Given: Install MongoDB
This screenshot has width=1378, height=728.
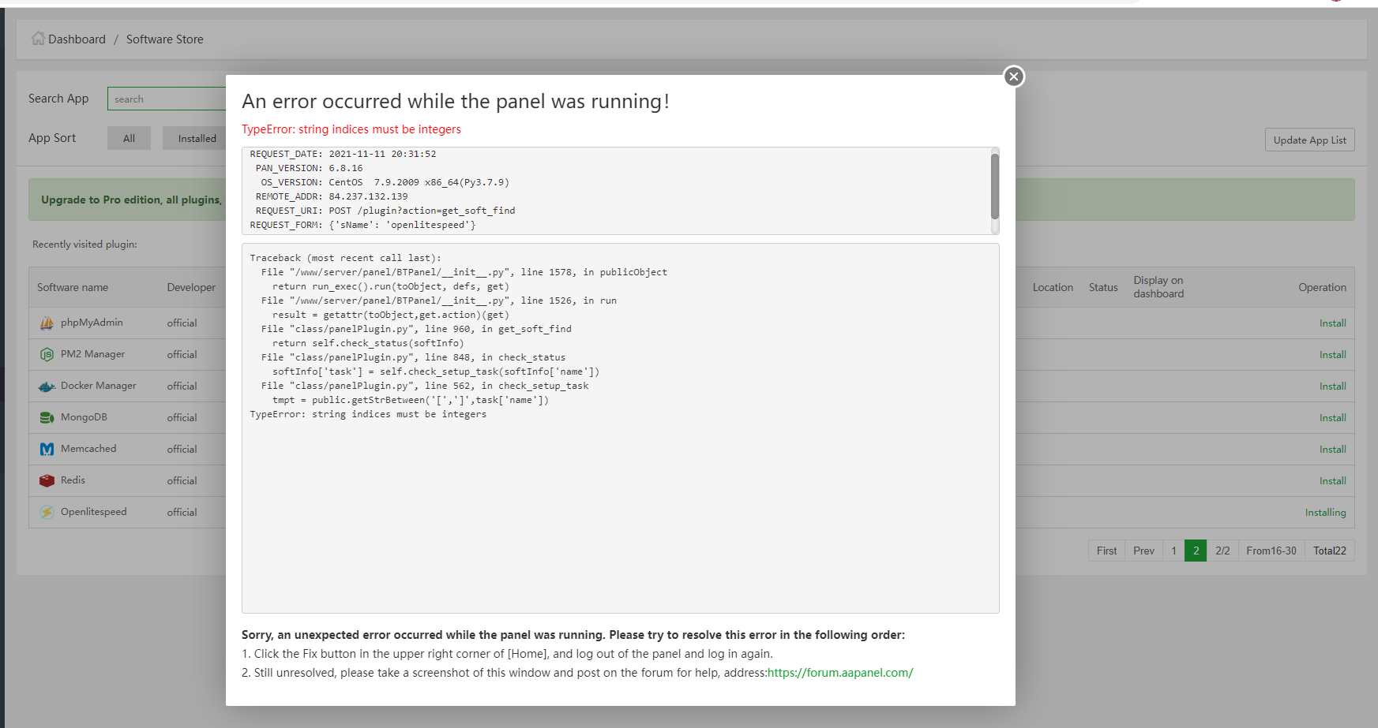Looking at the screenshot, I should (1332, 418).
